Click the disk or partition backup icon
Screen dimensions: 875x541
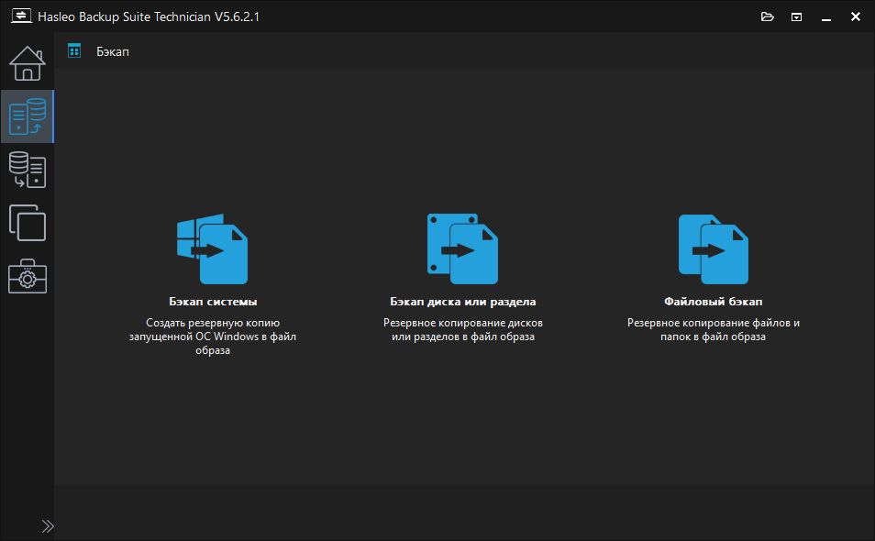pyautogui.click(x=463, y=249)
